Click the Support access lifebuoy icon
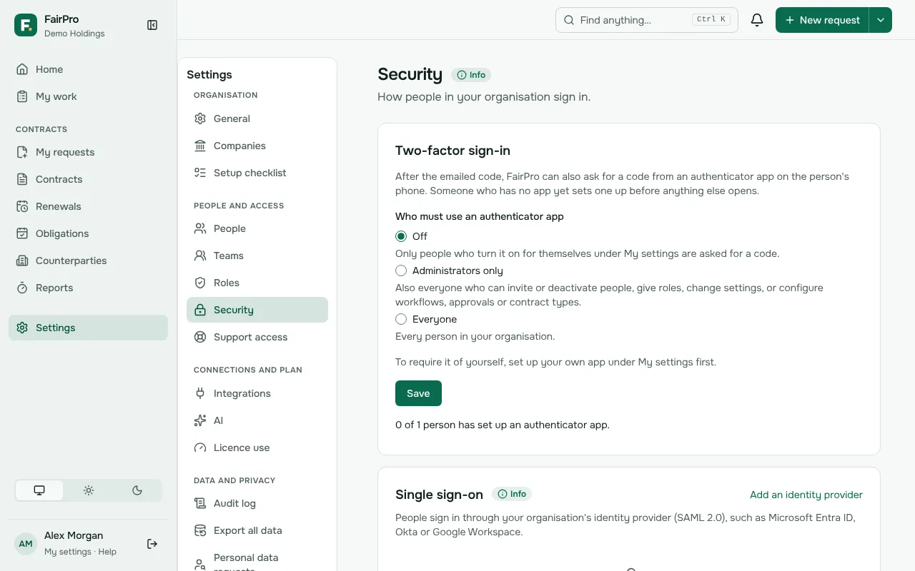The height and width of the screenshot is (571, 915). click(x=200, y=337)
